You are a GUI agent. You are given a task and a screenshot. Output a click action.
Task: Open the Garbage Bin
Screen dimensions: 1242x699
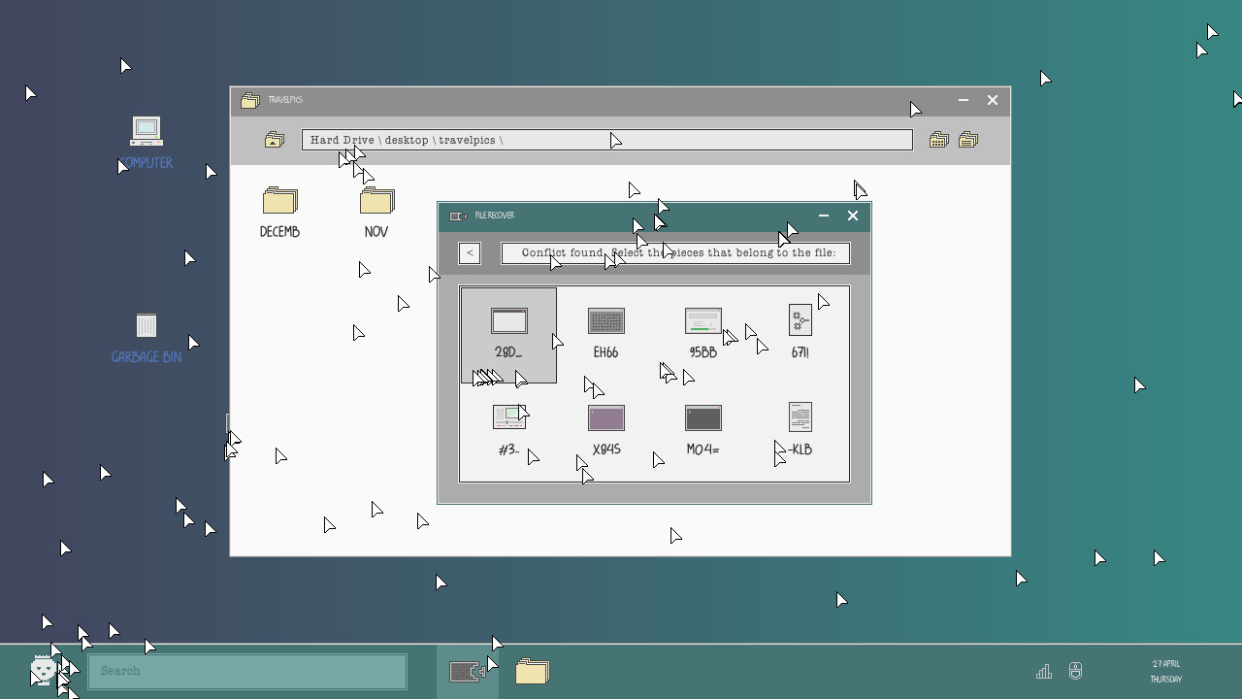coord(147,338)
